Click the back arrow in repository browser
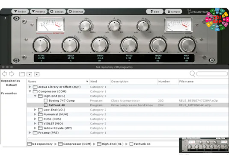The height and width of the screenshot is (155, 229). (5, 74)
